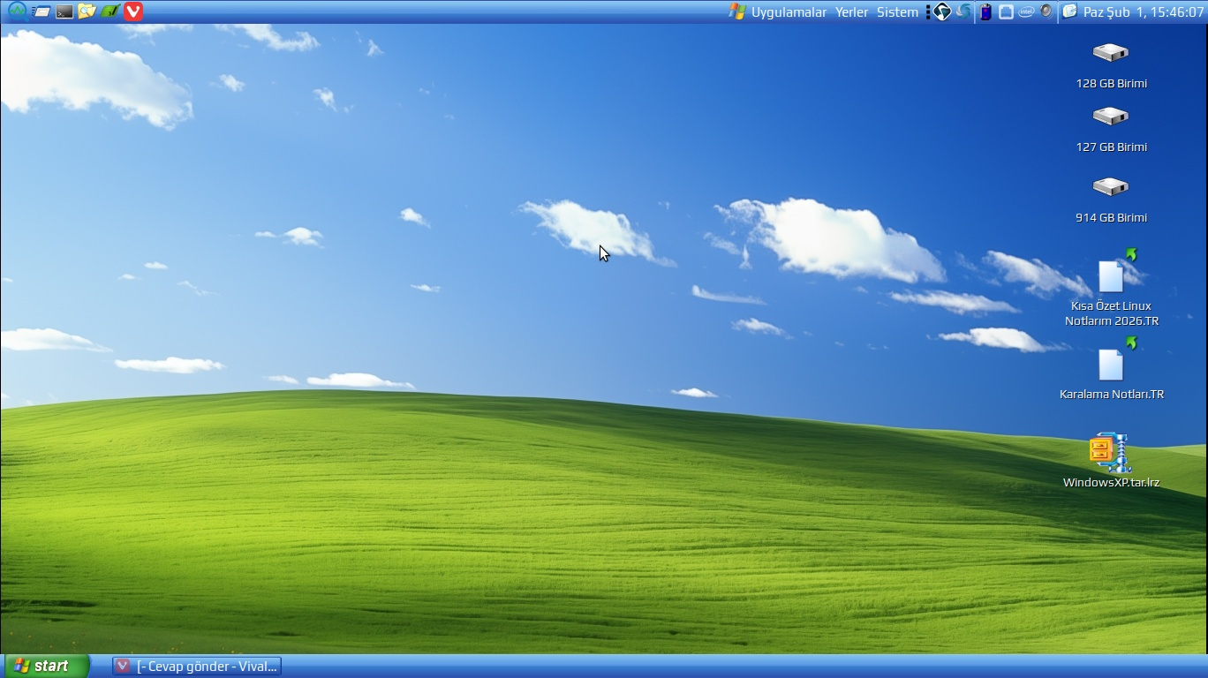Open the terminal launcher

(64, 11)
